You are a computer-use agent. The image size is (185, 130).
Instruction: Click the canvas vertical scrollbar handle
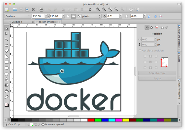[135, 71]
